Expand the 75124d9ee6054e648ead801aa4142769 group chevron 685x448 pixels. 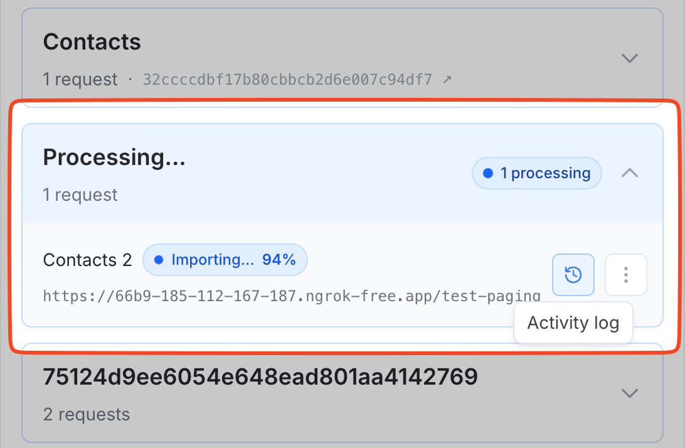click(629, 393)
